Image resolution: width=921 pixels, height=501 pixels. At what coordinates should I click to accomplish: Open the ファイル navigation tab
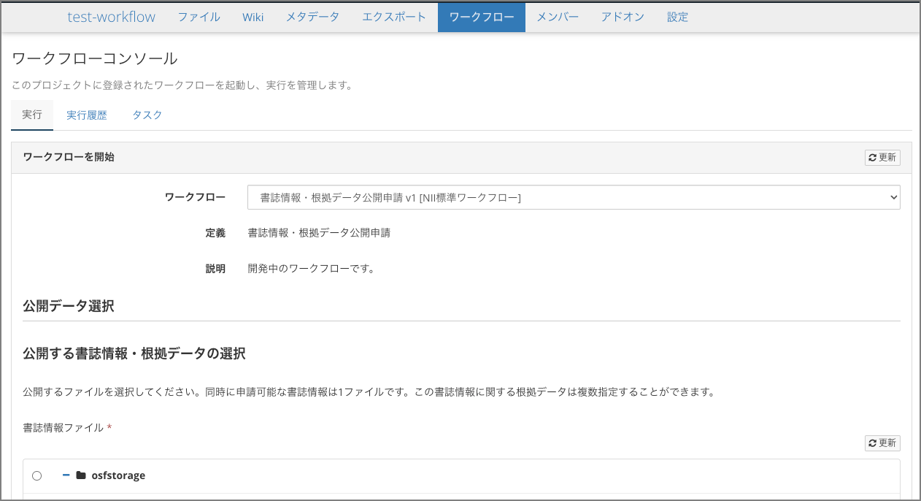tap(199, 17)
